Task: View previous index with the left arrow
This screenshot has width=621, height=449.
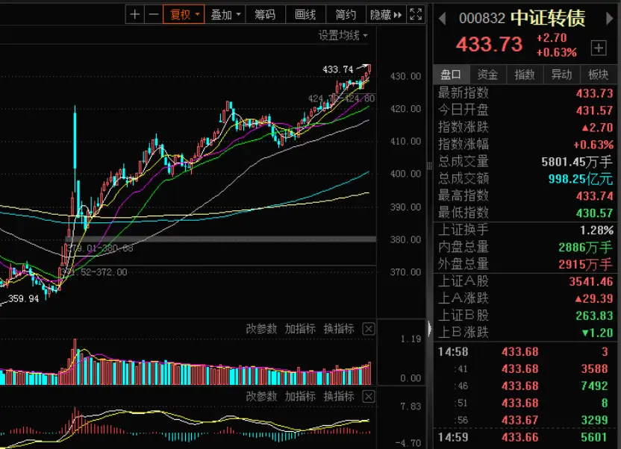Action: tap(440, 17)
